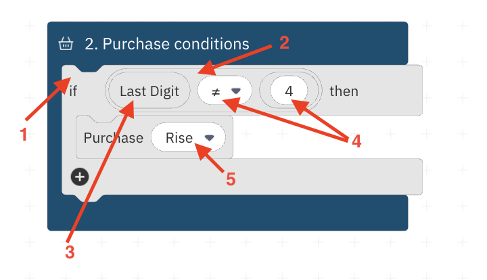487x280 pixels.
Task: Click the blue footer of Purchase conditions block
Action: point(227,214)
